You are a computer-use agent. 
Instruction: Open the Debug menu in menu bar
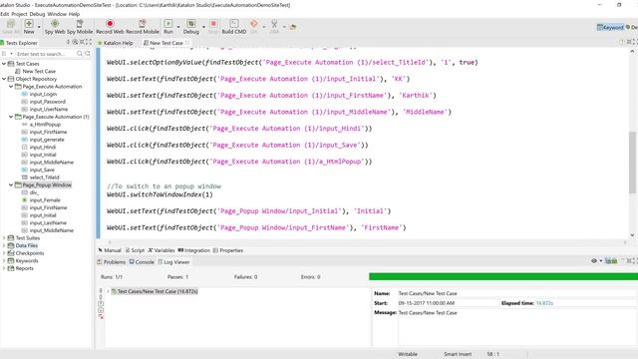37,14
